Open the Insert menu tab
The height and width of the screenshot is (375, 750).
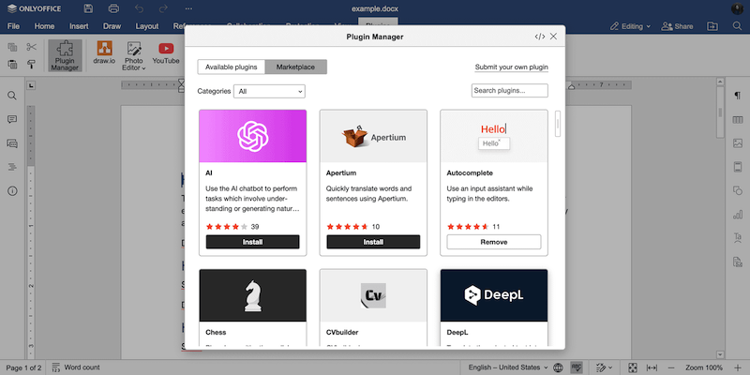[x=79, y=26]
